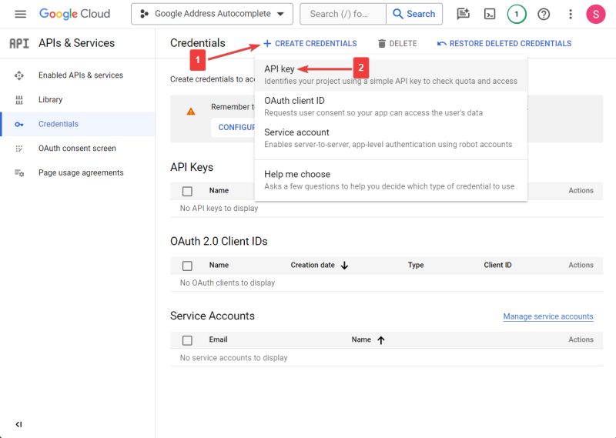Screen dimensions: 616x438
Task: Click the Enabled APIs & services icon
Action: click(x=18, y=75)
